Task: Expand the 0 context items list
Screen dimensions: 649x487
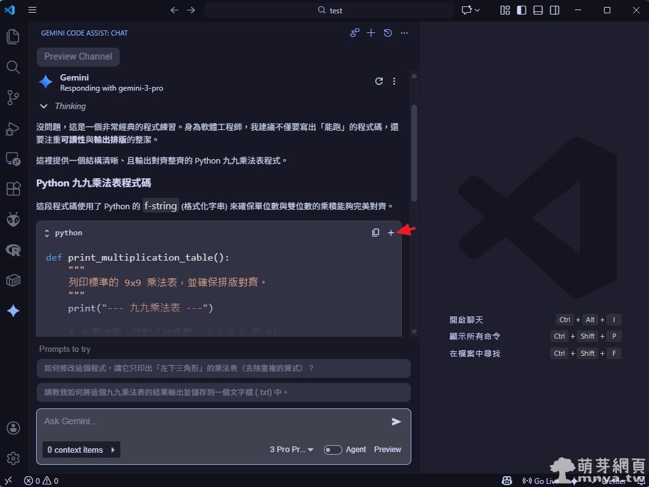Action: [x=81, y=450]
